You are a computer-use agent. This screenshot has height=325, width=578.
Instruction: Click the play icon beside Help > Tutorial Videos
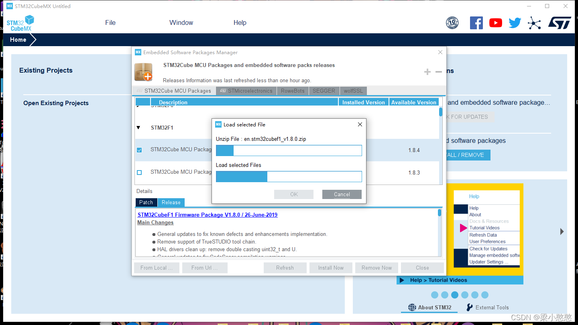pos(402,280)
